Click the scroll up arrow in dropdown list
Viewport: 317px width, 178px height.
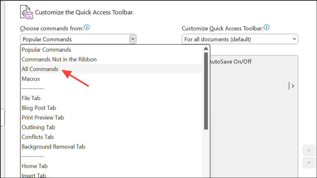pyautogui.click(x=206, y=48)
